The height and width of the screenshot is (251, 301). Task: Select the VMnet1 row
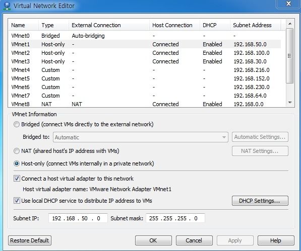[145, 44]
